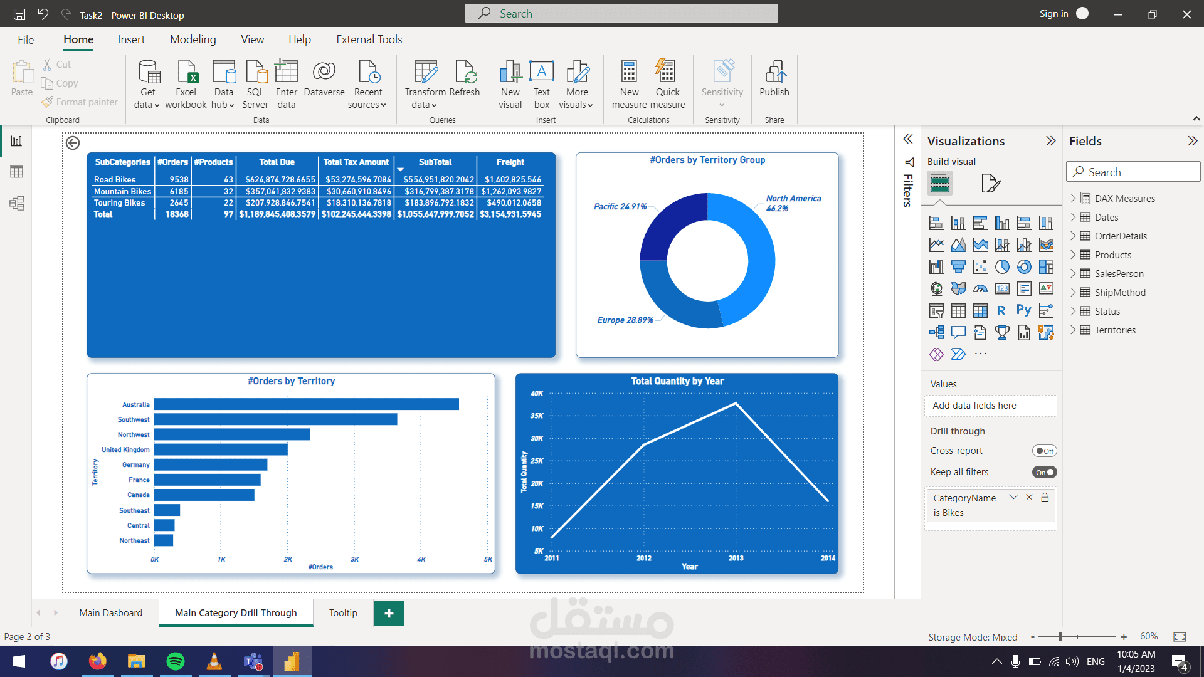Image resolution: width=1204 pixels, height=677 pixels.
Task: Click the zoom slider handle
Action: pos(1060,637)
